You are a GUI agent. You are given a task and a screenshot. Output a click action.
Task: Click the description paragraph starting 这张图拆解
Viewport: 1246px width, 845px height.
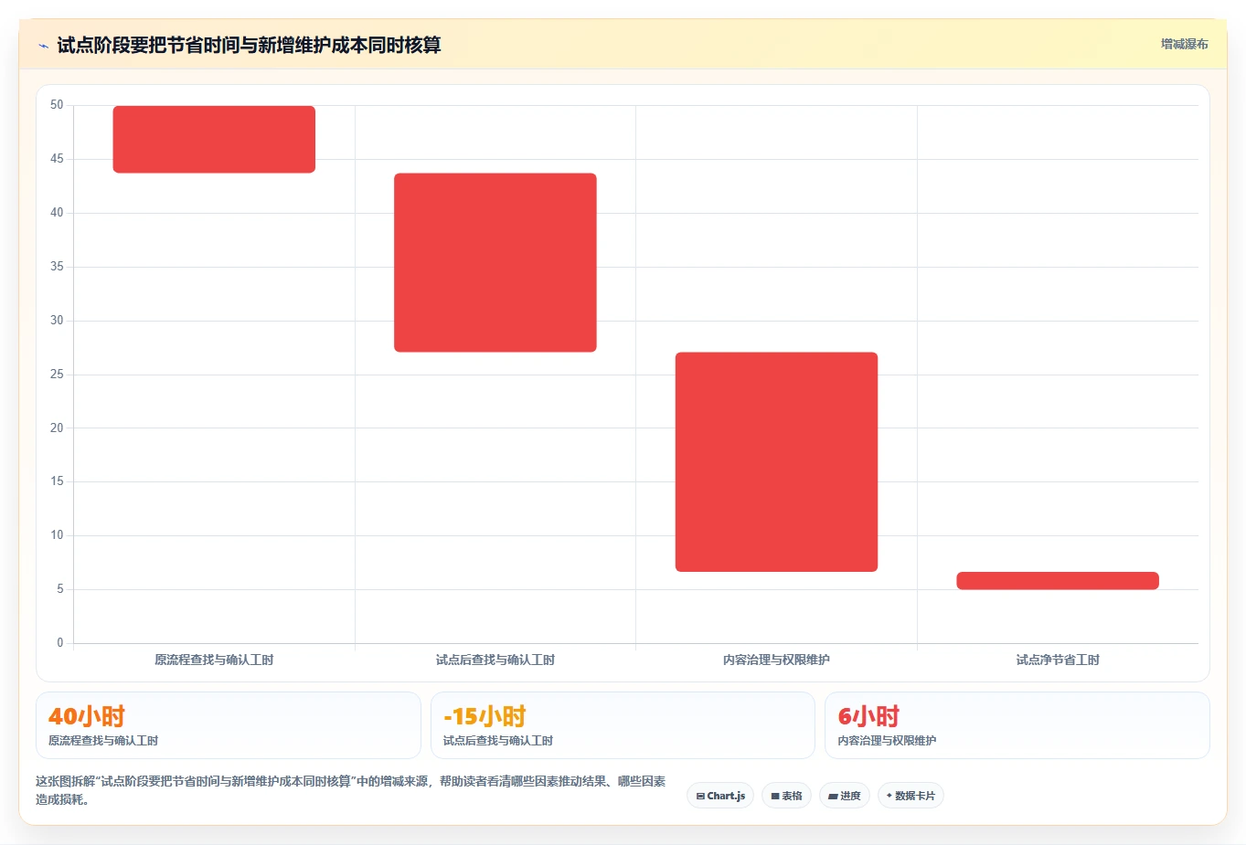(351, 790)
